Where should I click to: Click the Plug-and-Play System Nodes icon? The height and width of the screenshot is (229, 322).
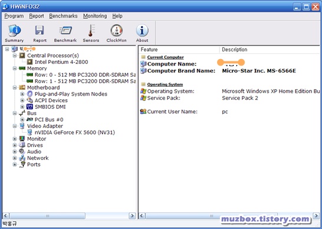point(29,94)
